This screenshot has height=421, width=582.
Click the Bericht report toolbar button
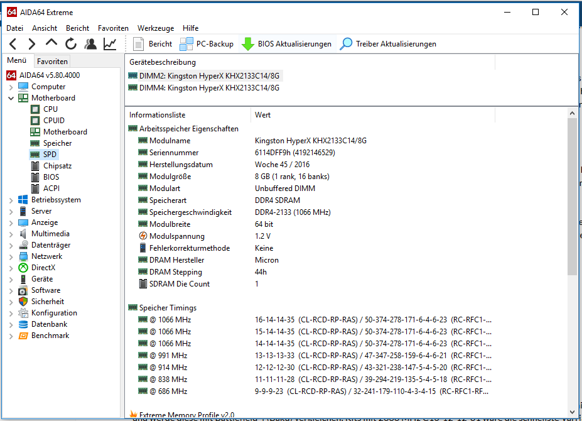pyautogui.click(x=153, y=44)
